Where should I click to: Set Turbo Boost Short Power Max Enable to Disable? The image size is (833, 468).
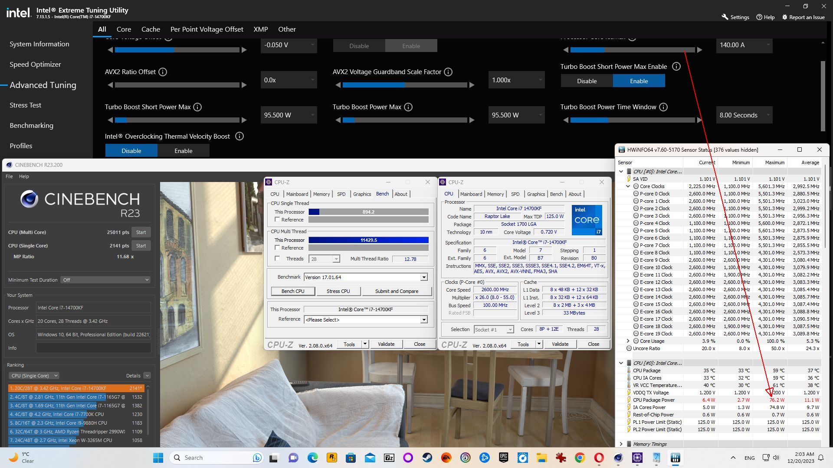(587, 81)
